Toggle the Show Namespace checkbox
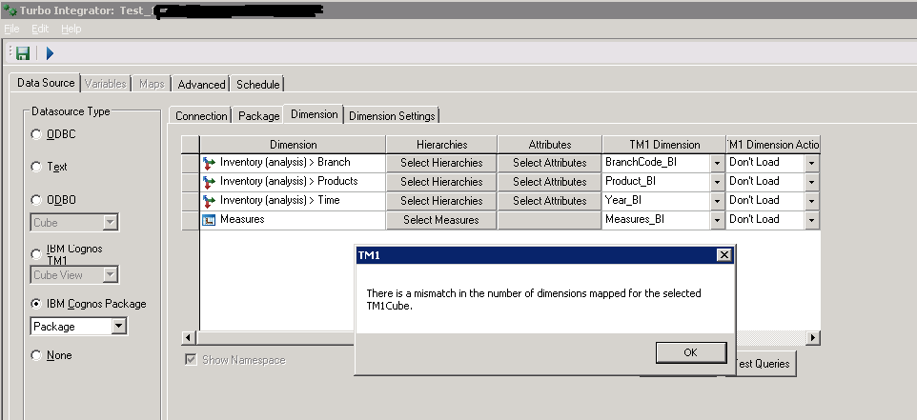Image resolution: width=917 pixels, height=420 pixels. tap(192, 360)
